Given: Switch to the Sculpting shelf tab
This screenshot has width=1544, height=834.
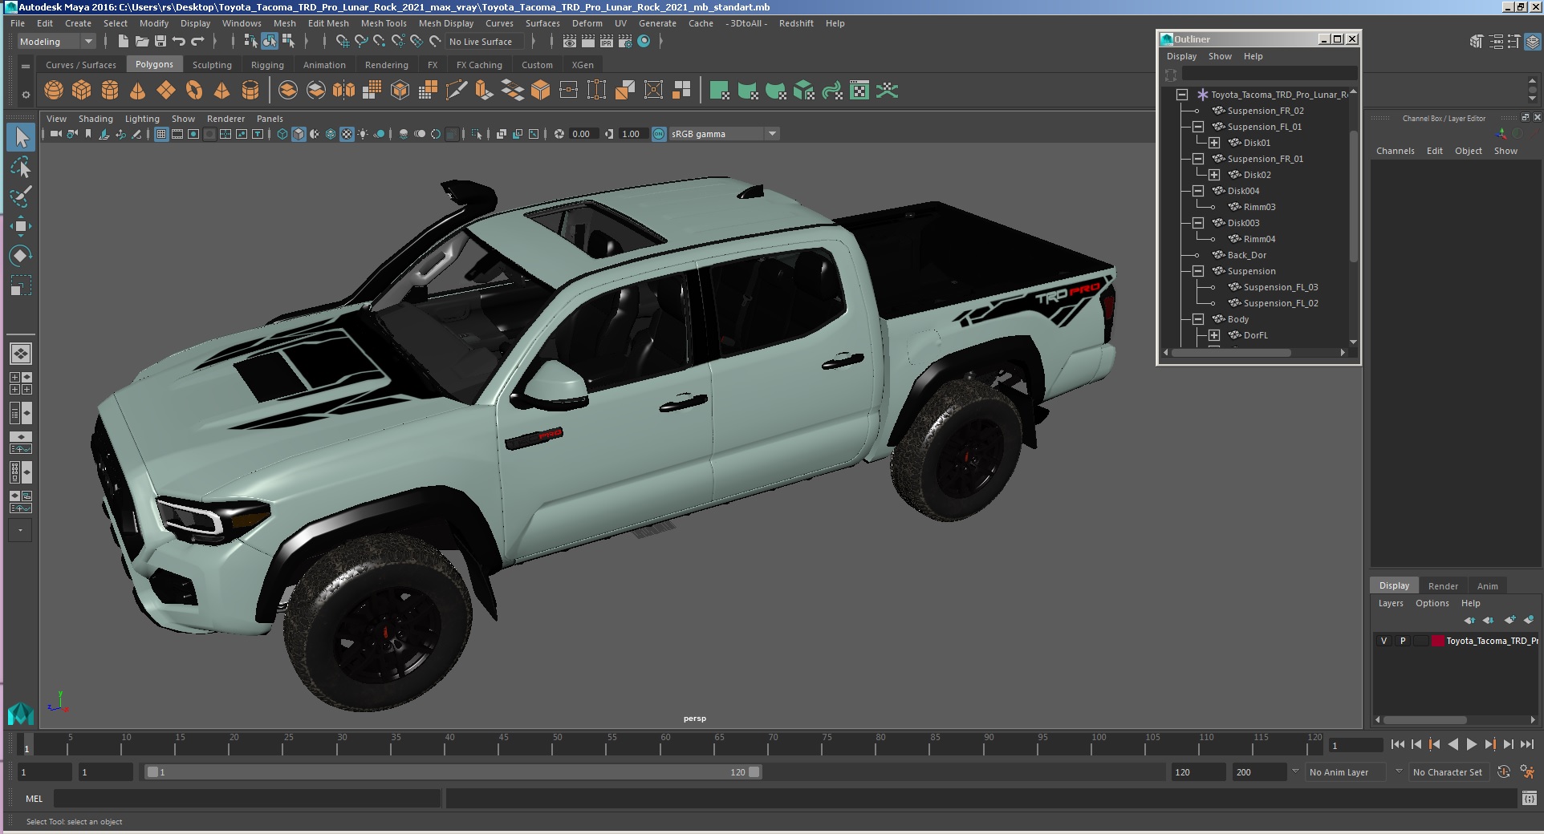Looking at the screenshot, I should coord(212,65).
